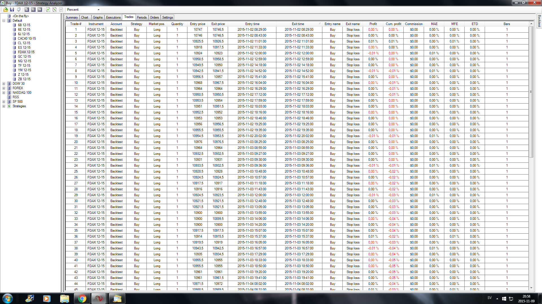Sort by Entry time column header

(252, 24)
